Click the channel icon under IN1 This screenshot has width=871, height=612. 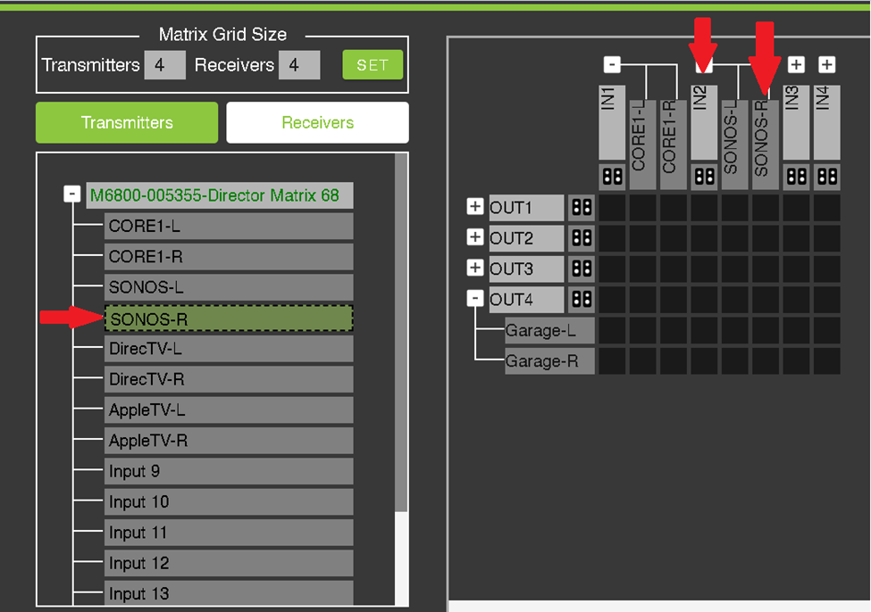pyautogui.click(x=612, y=176)
